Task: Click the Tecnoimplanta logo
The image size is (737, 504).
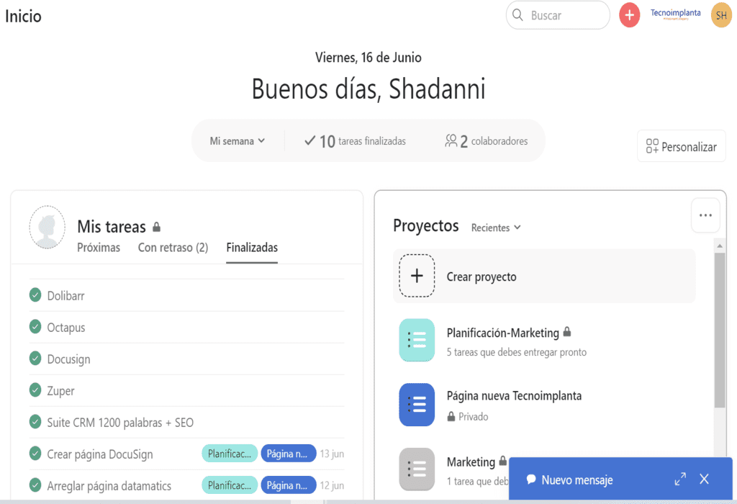Action: point(675,14)
